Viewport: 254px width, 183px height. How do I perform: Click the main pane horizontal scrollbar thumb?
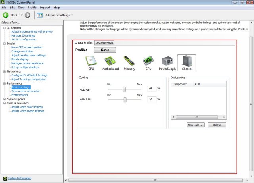(155, 180)
